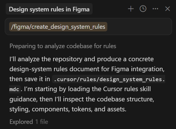Select the 'Design system rules in Figma' tab
Viewport: 176px width, 129px height.
49,9
